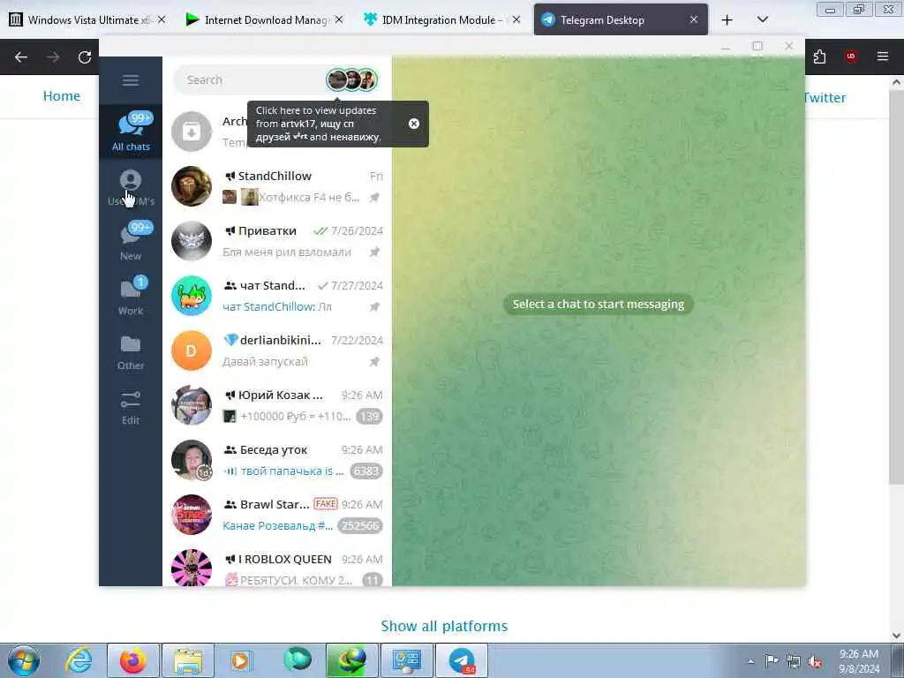Open the User DM's folder

[131, 187]
